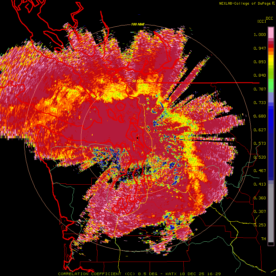
Task: Select the light pink top color bar segment
Action: click(x=271, y=33)
